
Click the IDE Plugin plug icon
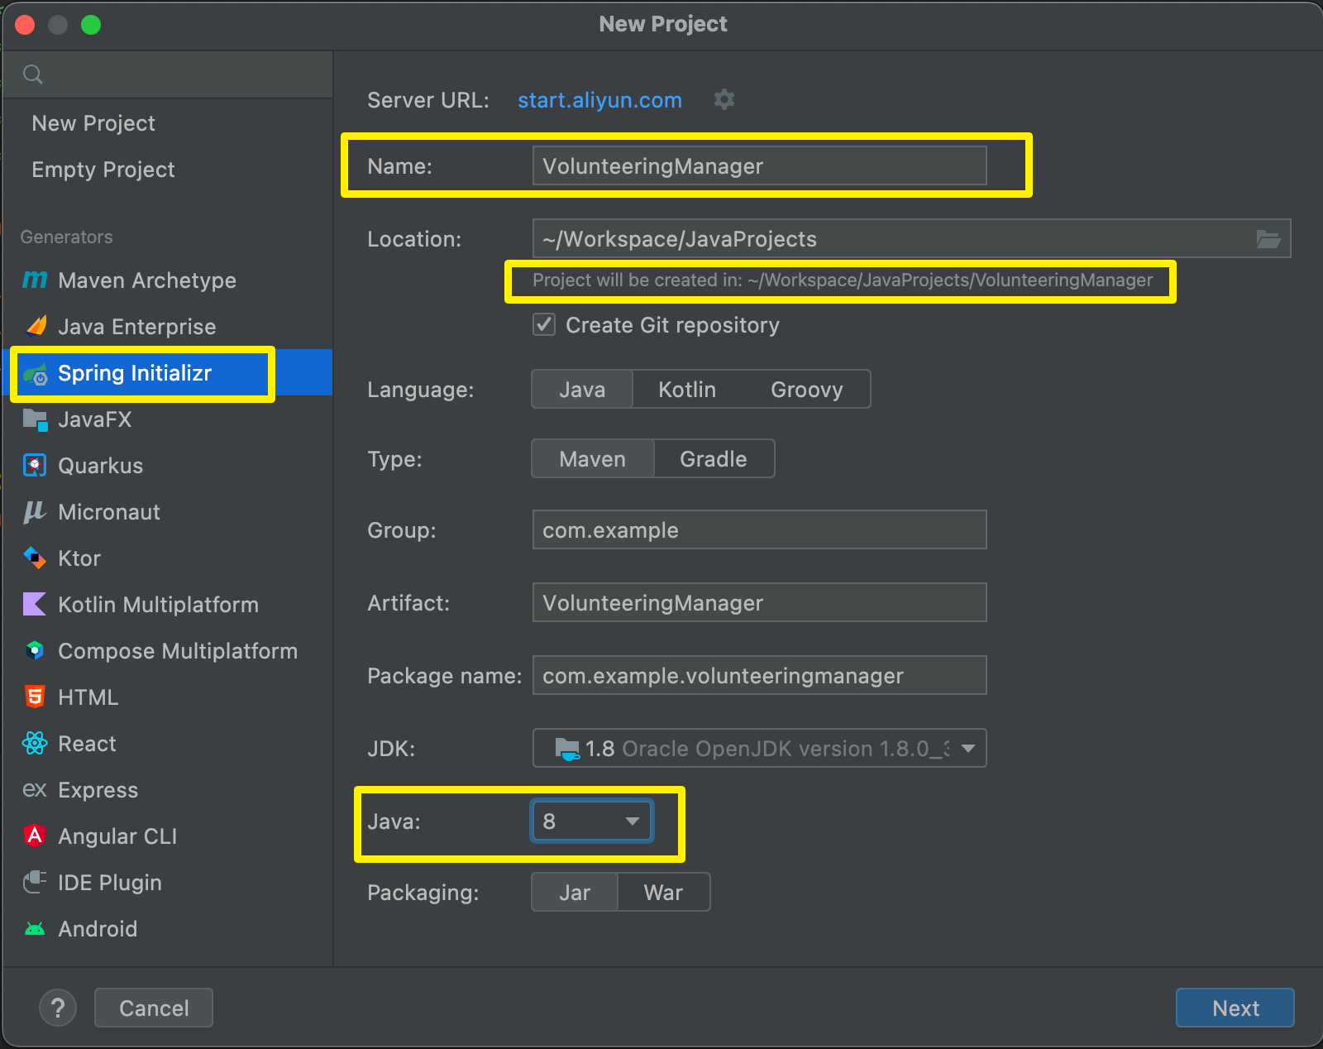[35, 883]
